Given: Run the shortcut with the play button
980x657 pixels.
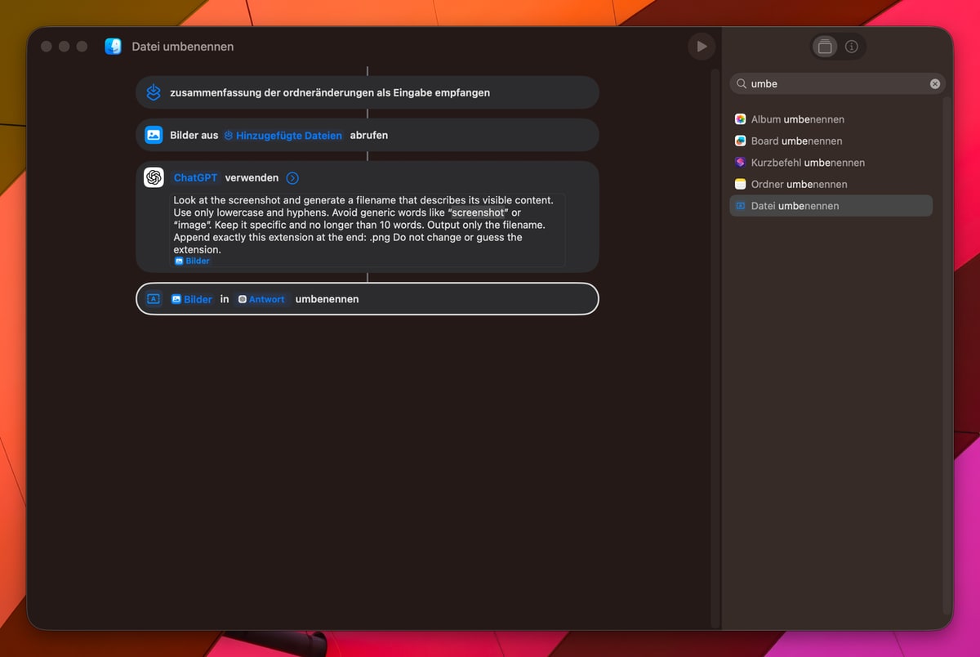Looking at the screenshot, I should 701,47.
